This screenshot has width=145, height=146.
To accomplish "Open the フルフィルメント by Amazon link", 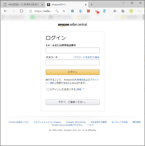I will click(48, 122).
